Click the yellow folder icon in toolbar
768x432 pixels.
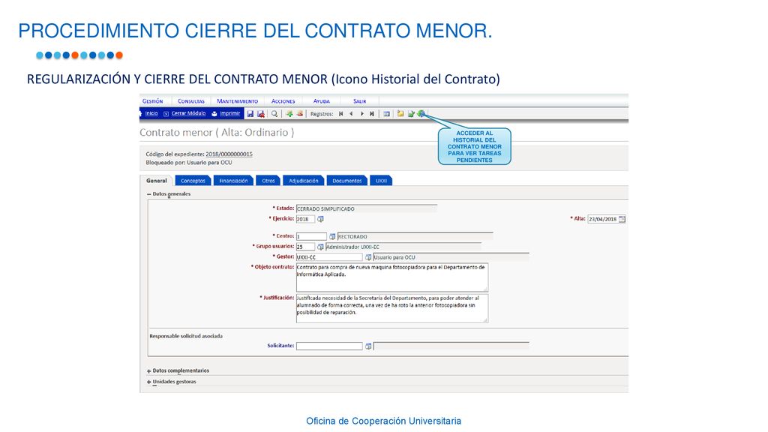pyautogui.click(x=400, y=114)
